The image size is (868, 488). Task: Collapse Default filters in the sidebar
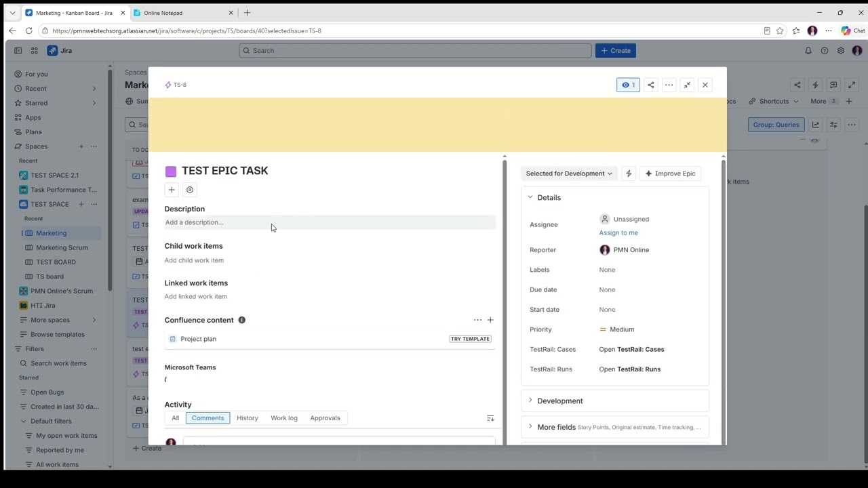click(24, 421)
